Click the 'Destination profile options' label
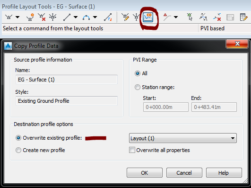 pos(43,124)
